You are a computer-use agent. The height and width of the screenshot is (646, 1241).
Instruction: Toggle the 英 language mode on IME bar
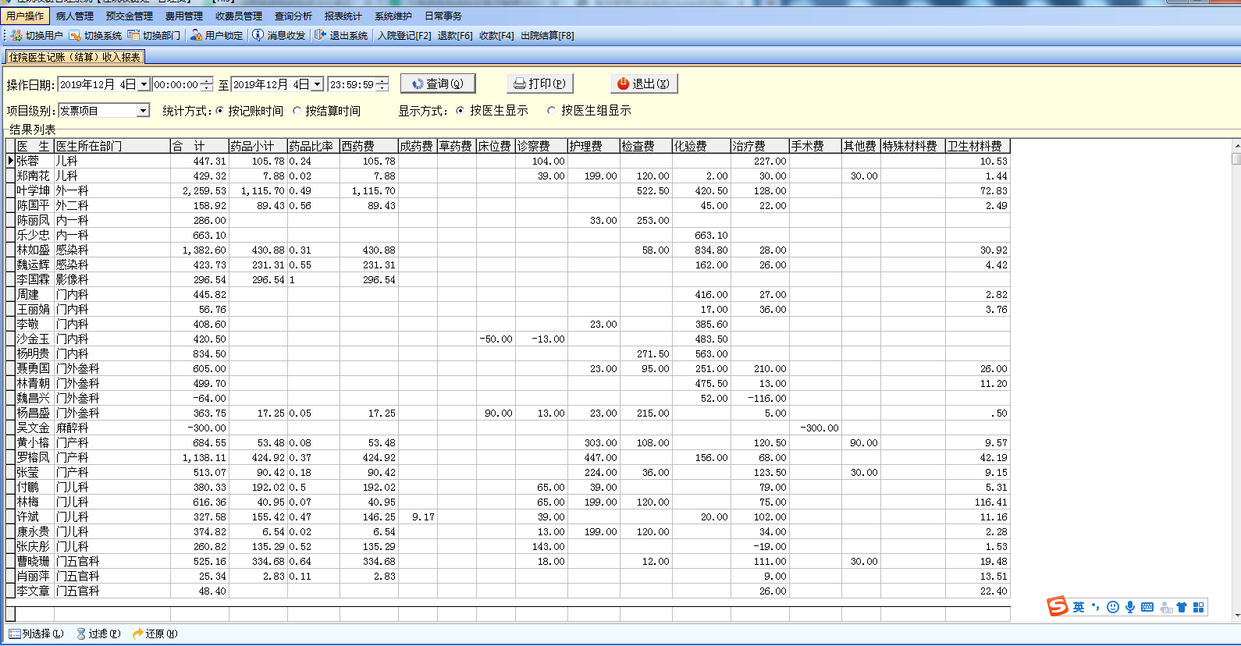pos(1079,607)
